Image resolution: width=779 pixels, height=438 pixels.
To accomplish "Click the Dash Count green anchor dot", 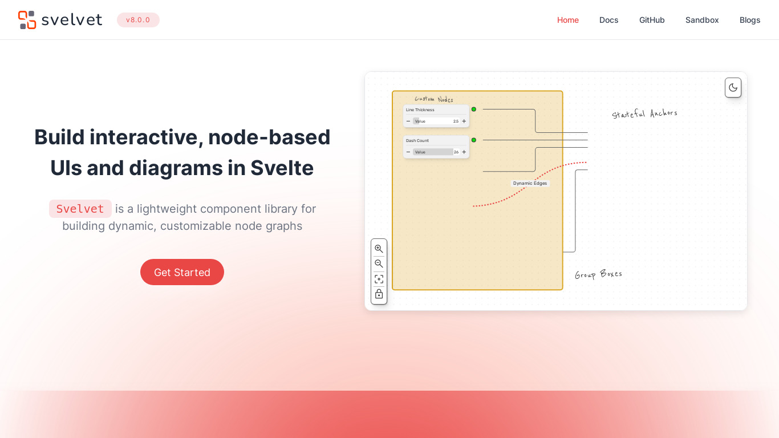I will point(473,140).
